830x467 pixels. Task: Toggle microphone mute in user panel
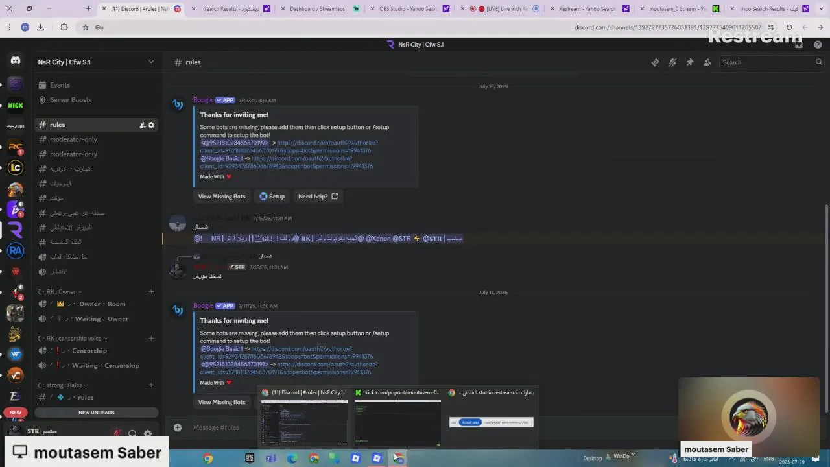tap(117, 433)
